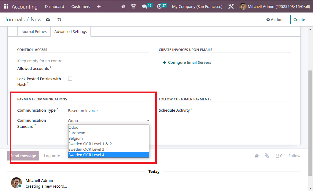The image size is (313, 191).
Task: Go back to Journals breadcrumb
Action: pyautogui.click(x=15, y=20)
